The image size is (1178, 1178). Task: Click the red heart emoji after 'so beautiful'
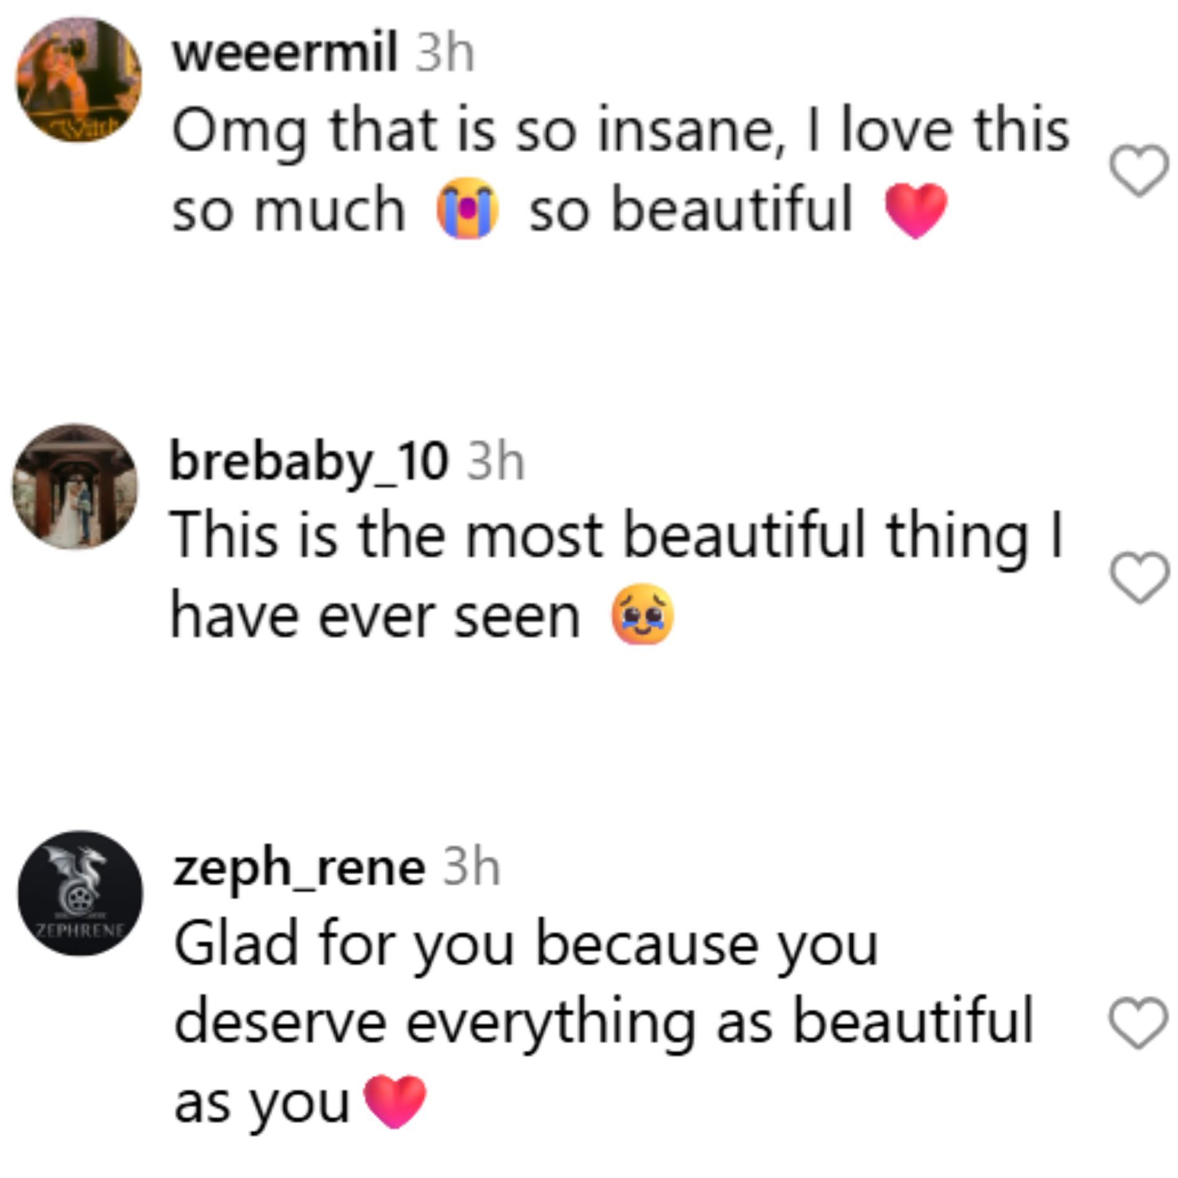tap(916, 210)
